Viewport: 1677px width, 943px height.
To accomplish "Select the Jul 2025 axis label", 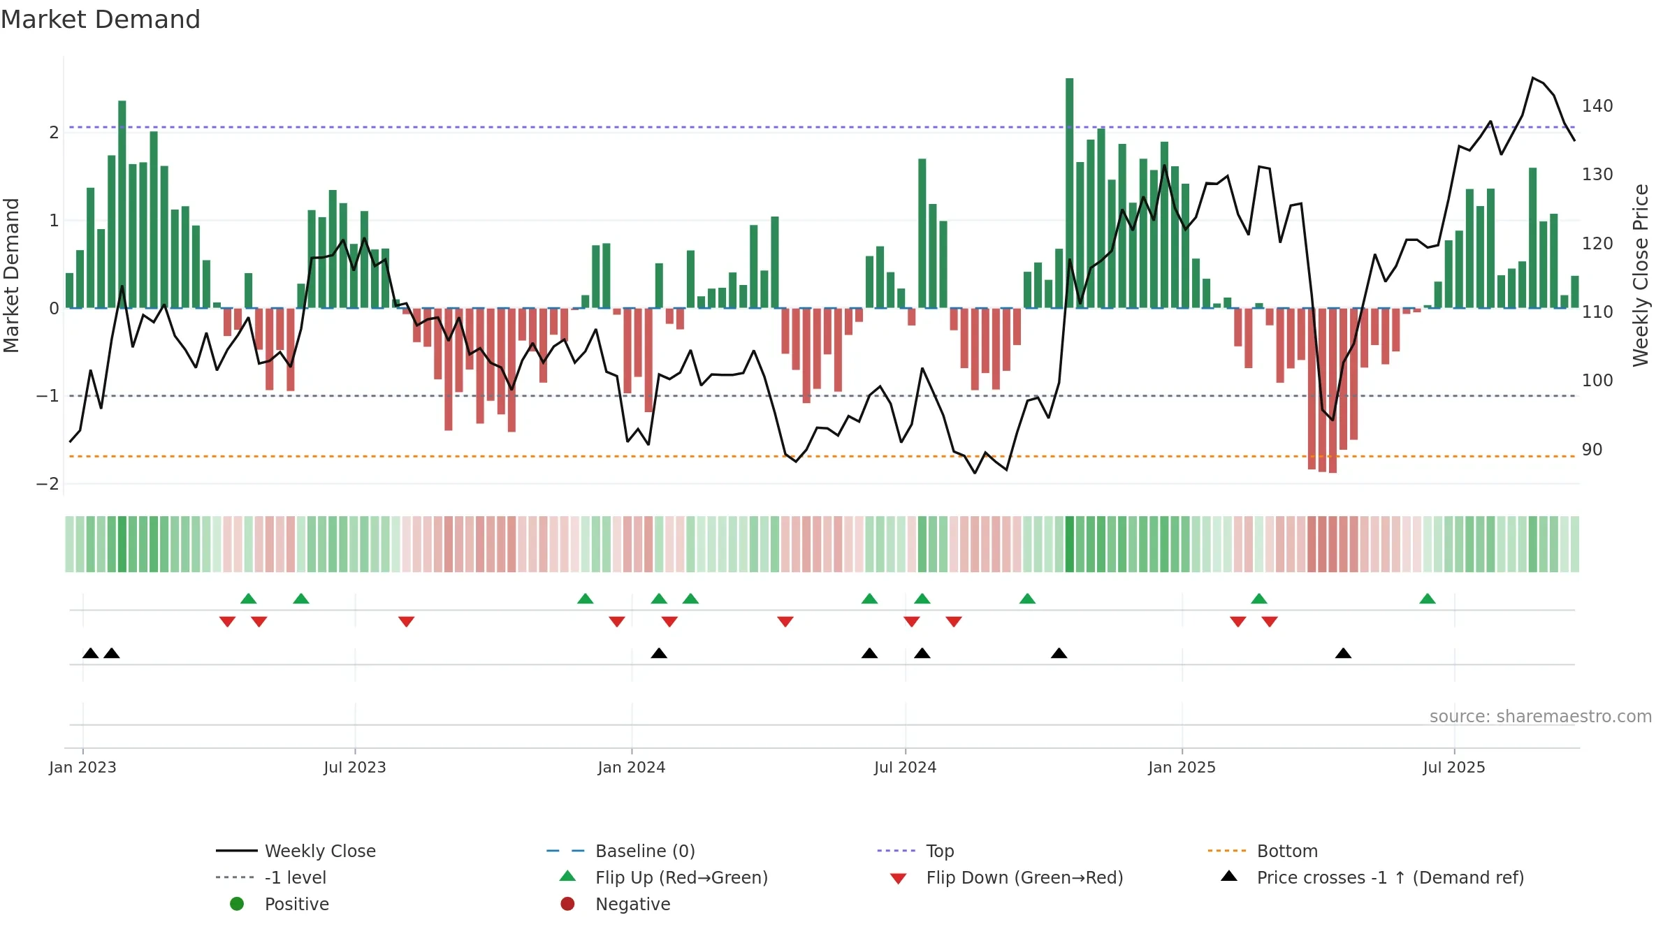I will pyautogui.click(x=1454, y=767).
